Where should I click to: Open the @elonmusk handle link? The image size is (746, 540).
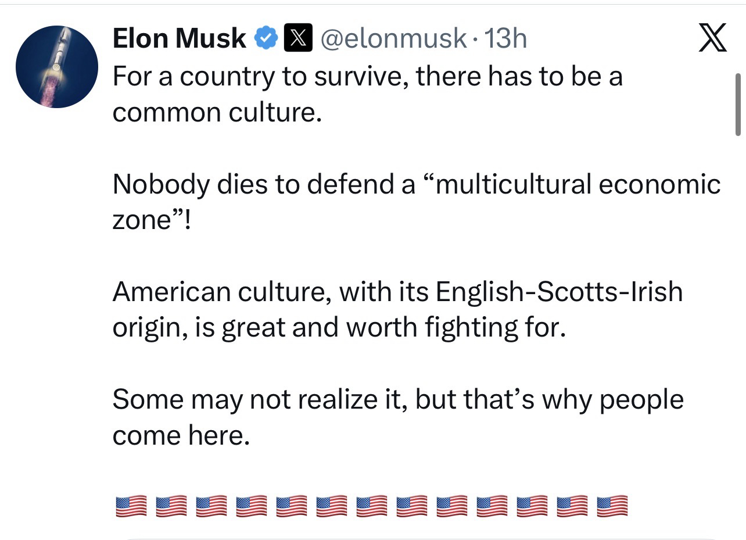tap(394, 39)
